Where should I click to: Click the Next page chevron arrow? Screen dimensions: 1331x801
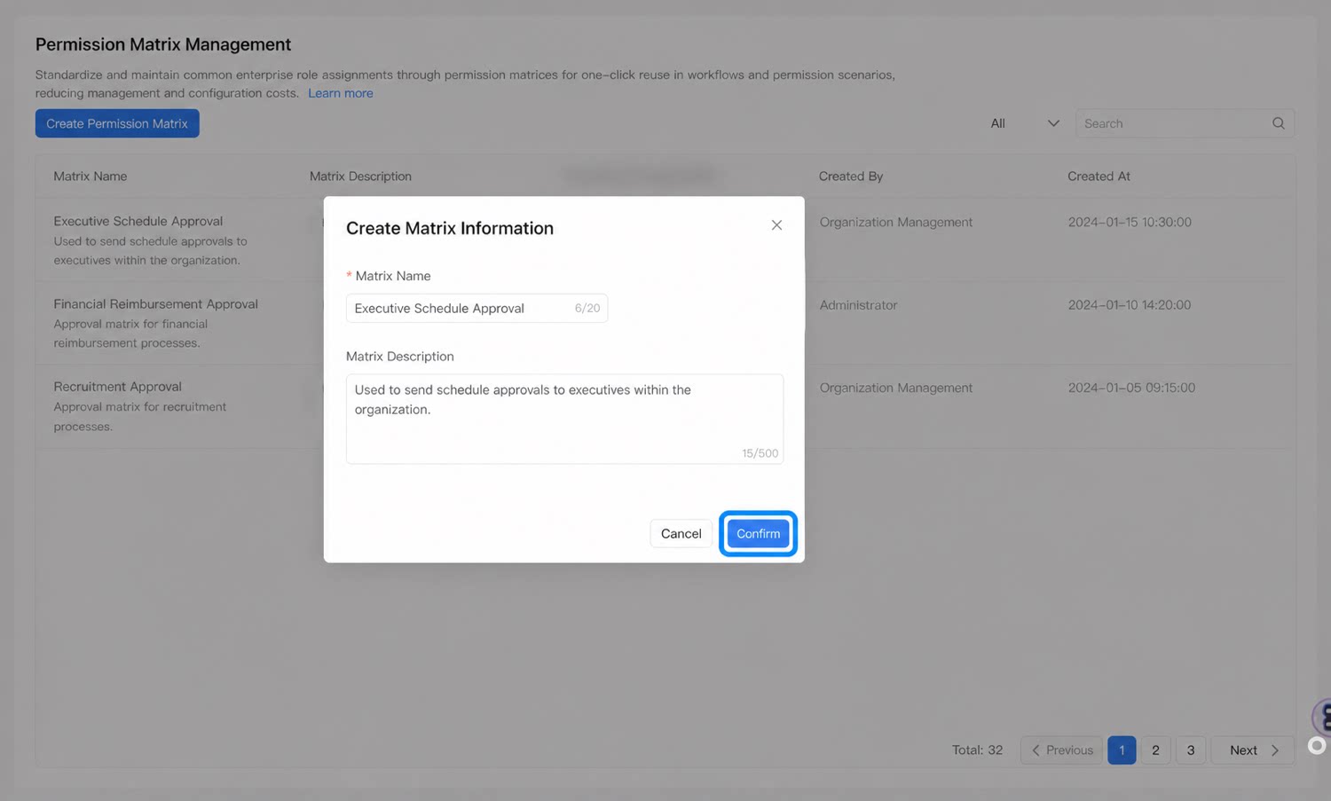tap(1275, 750)
